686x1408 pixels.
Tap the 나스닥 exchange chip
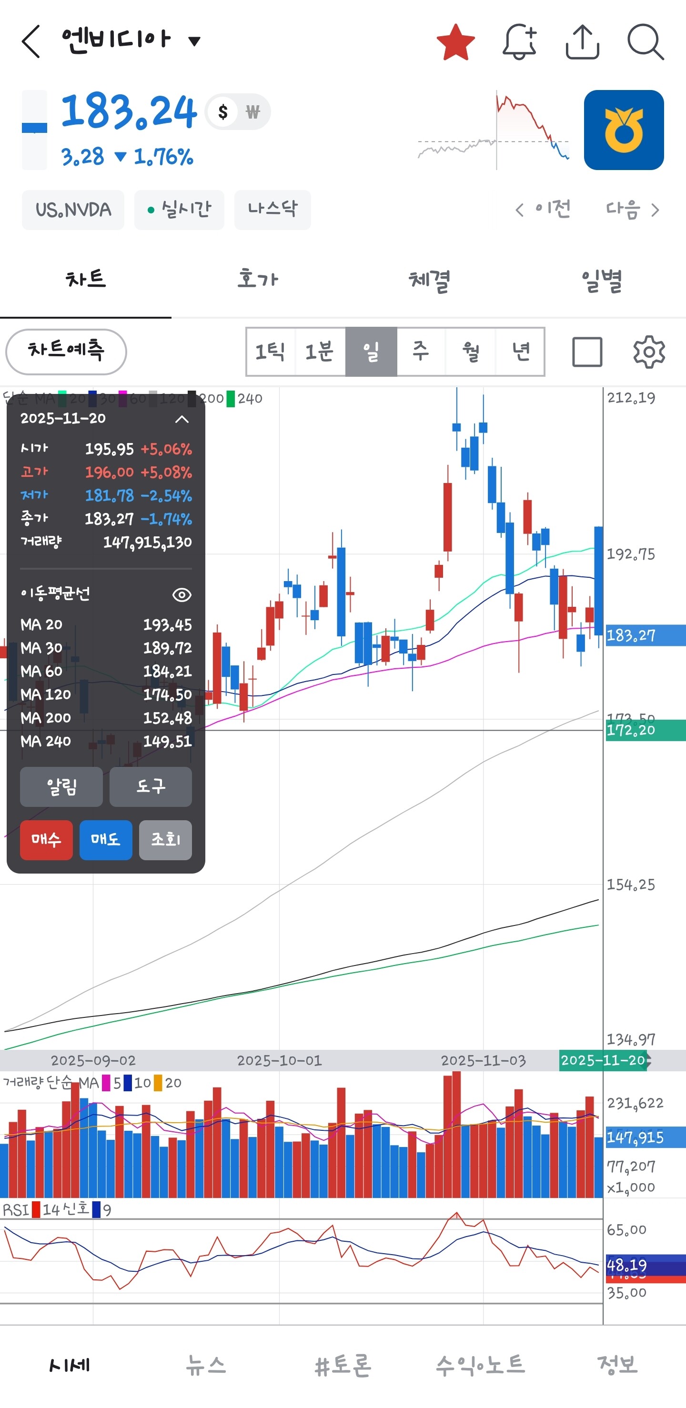[273, 210]
